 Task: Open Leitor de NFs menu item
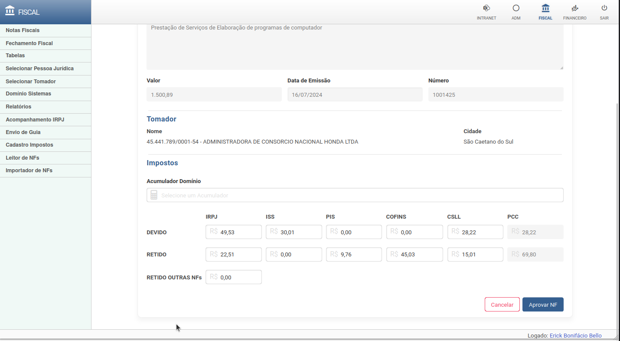click(46, 158)
